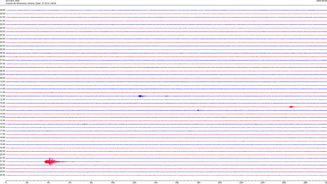Select the 23:30 time label
Viewport: 327px width, 184px height.
[x=2, y=175]
